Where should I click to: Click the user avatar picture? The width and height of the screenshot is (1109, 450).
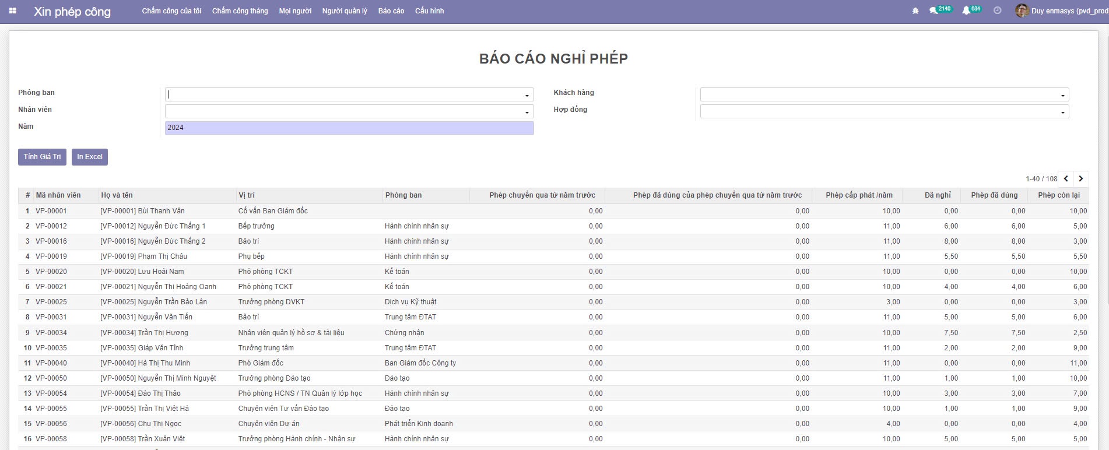[1022, 10]
